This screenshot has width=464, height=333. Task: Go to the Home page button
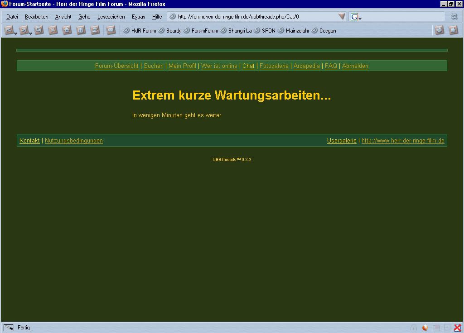pos(67,30)
